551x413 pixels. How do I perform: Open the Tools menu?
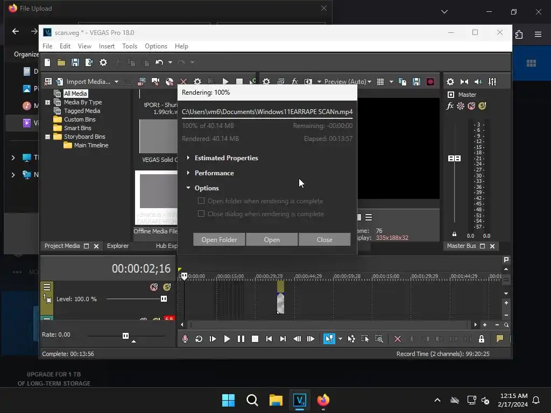tap(130, 46)
